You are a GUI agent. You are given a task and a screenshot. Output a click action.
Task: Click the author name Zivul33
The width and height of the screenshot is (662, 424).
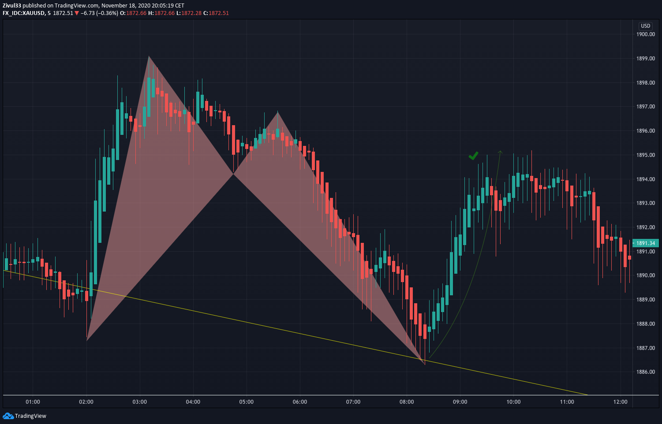pyautogui.click(x=12, y=6)
